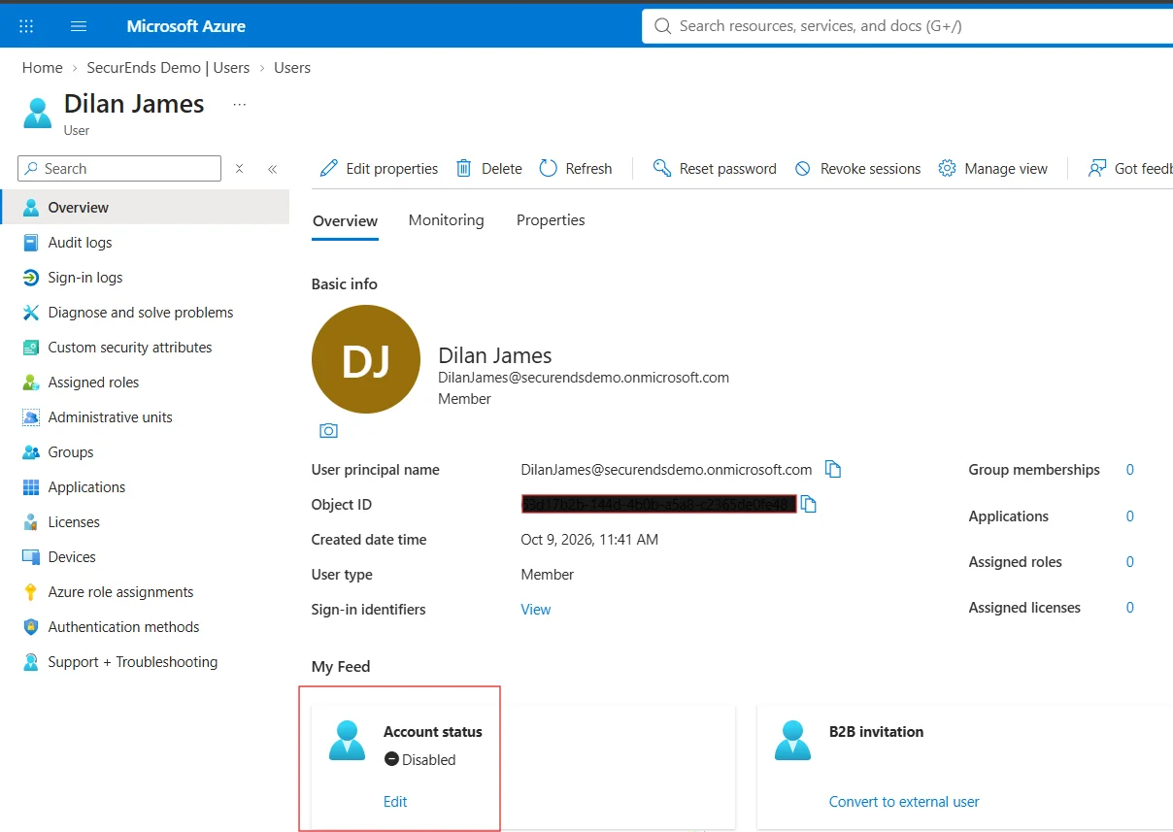Open the Sign-in logs sidebar icon

tap(31, 278)
